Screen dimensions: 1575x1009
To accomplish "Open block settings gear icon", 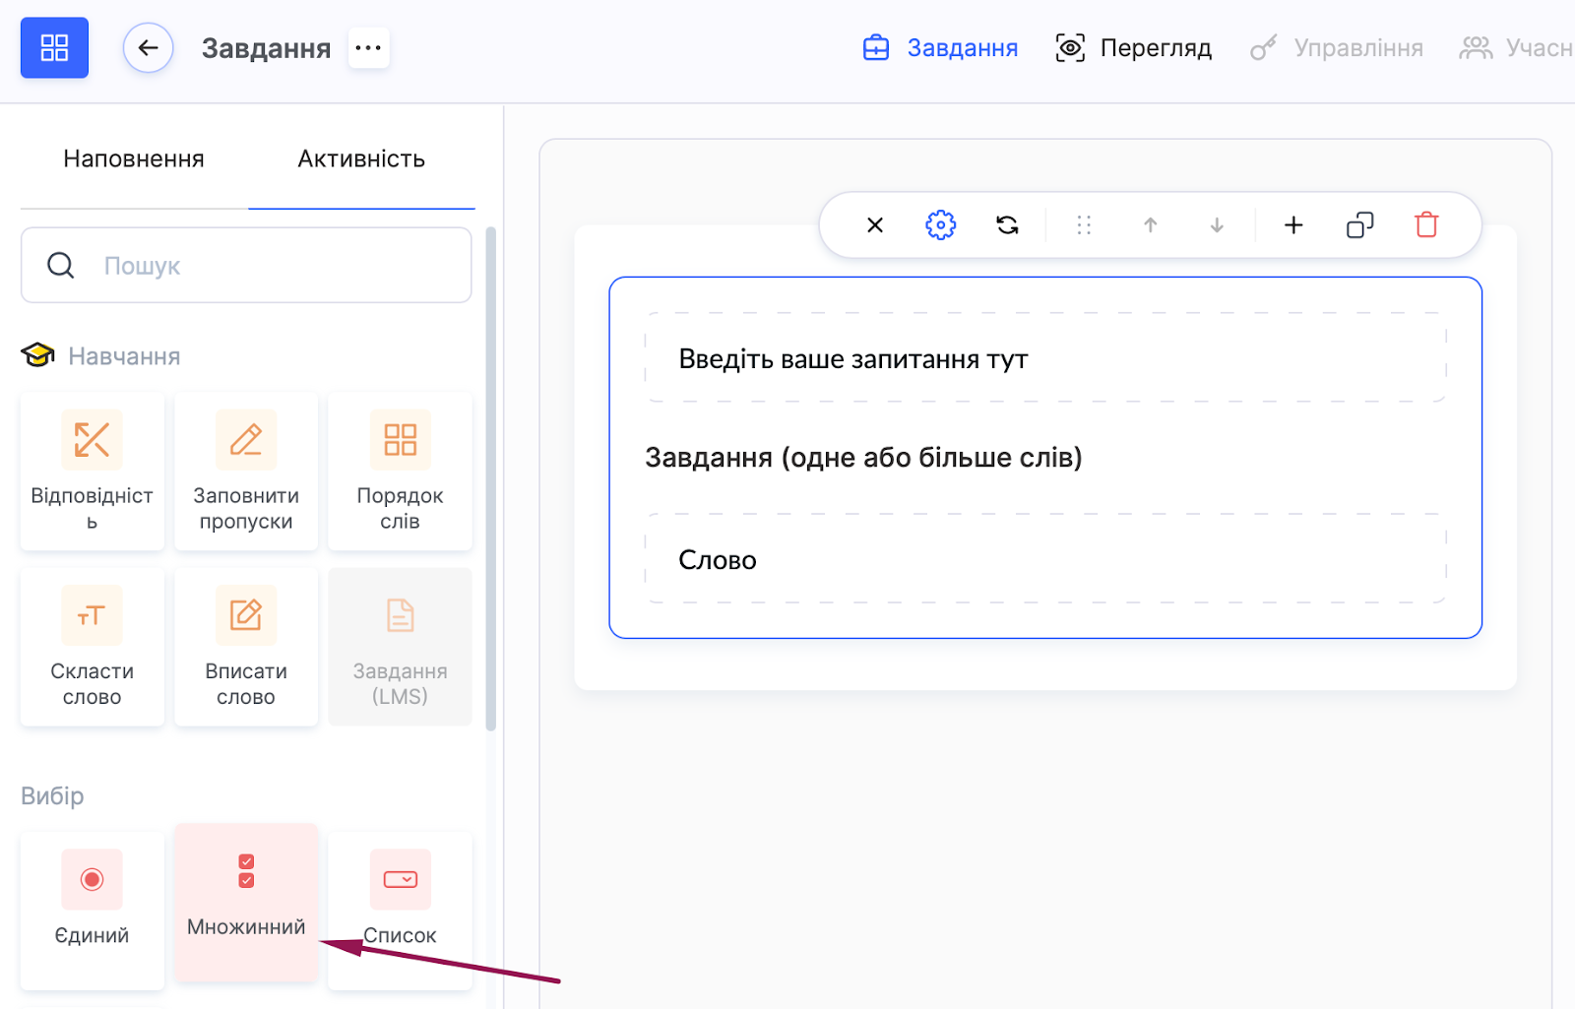I will [940, 225].
